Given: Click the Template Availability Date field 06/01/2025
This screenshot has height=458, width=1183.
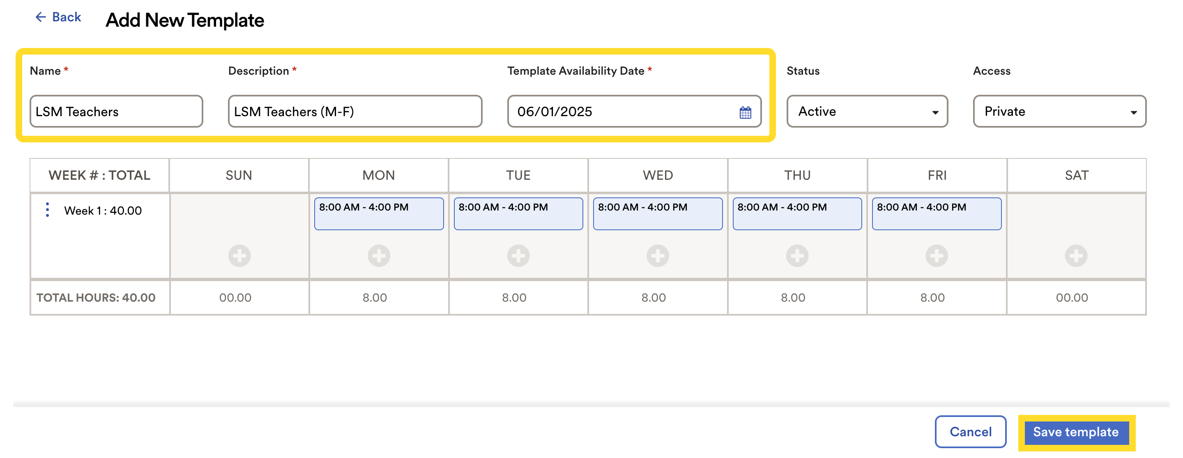Looking at the screenshot, I should (634, 112).
